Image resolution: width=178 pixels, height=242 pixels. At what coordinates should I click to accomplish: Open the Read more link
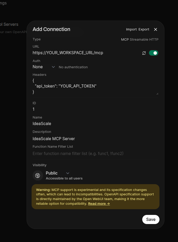click(x=99, y=204)
